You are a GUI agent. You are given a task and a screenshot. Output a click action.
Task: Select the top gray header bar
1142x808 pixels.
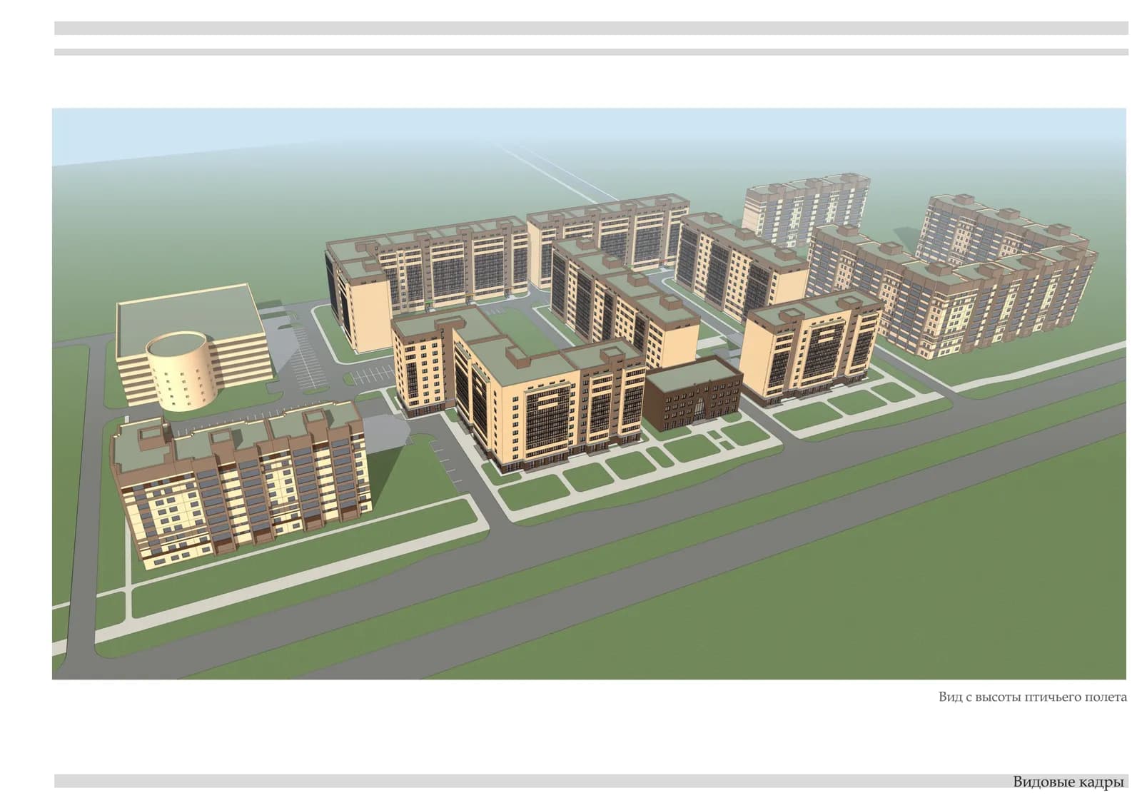(x=591, y=28)
